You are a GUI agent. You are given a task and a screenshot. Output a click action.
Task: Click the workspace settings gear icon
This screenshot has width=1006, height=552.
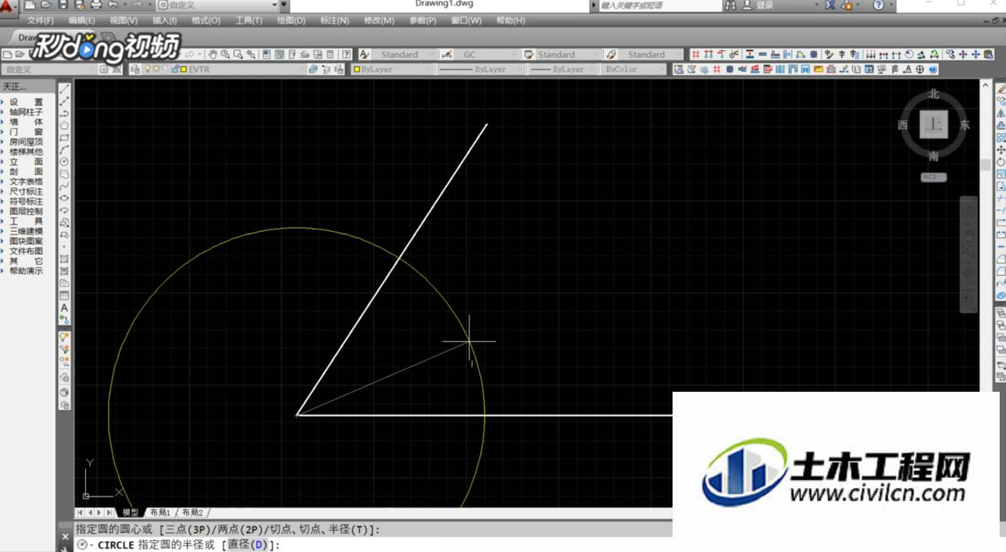[x=104, y=69]
